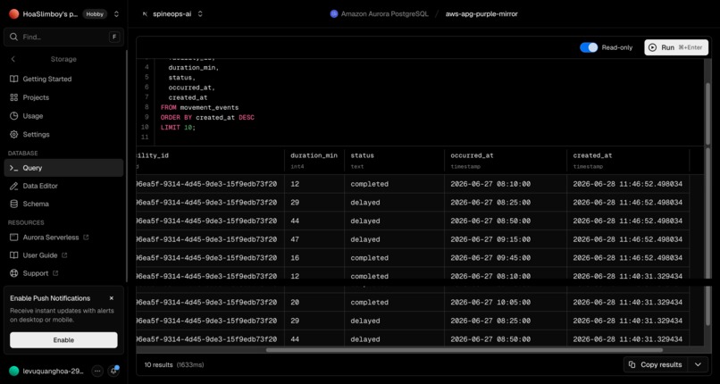This screenshot has height=384, width=720.
Task: Click the 10 results count text
Action: [158, 364]
